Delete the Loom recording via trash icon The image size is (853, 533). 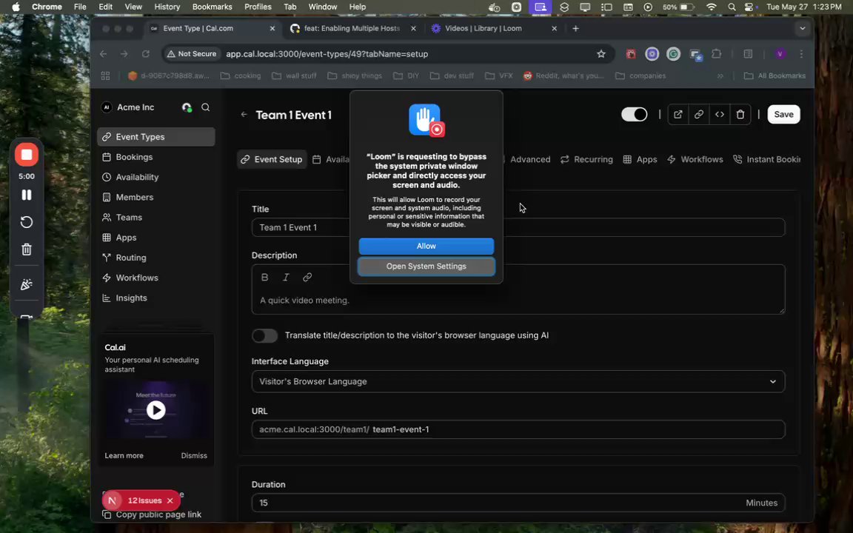26,249
